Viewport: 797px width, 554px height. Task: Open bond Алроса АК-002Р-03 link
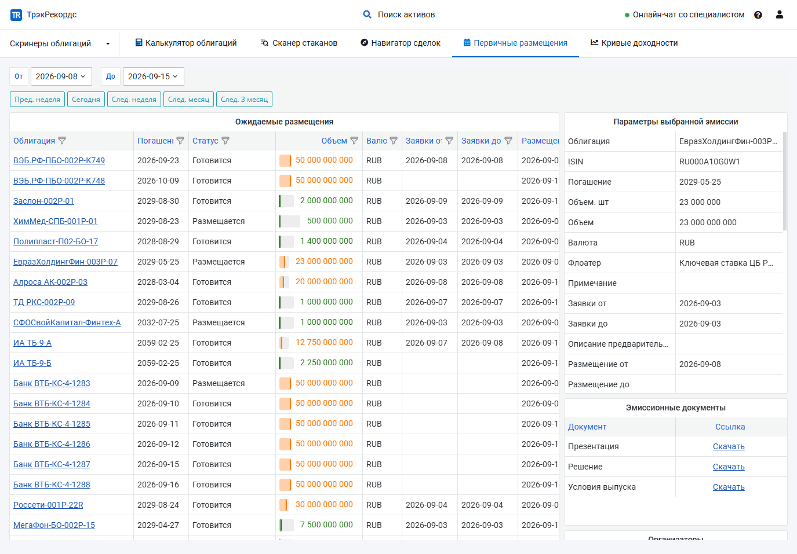click(50, 282)
